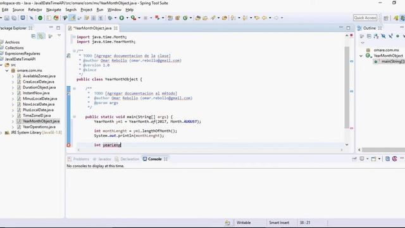The image size is (405, 228).
Task: Expand the DurationObject.java tree node
Action: pos(13,87)
